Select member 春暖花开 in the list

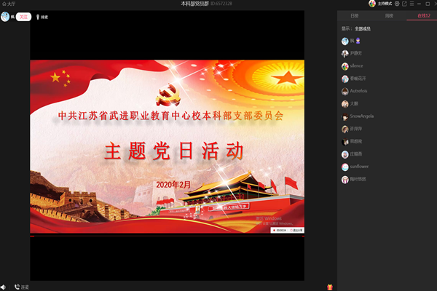[387, 79]
